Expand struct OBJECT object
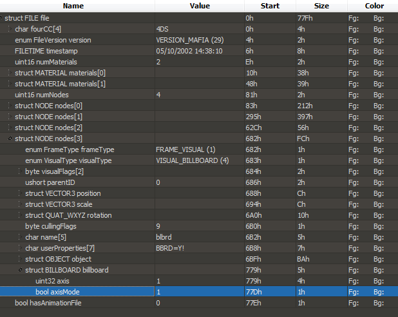The image size is (398, 317). (x=20, y=259)
